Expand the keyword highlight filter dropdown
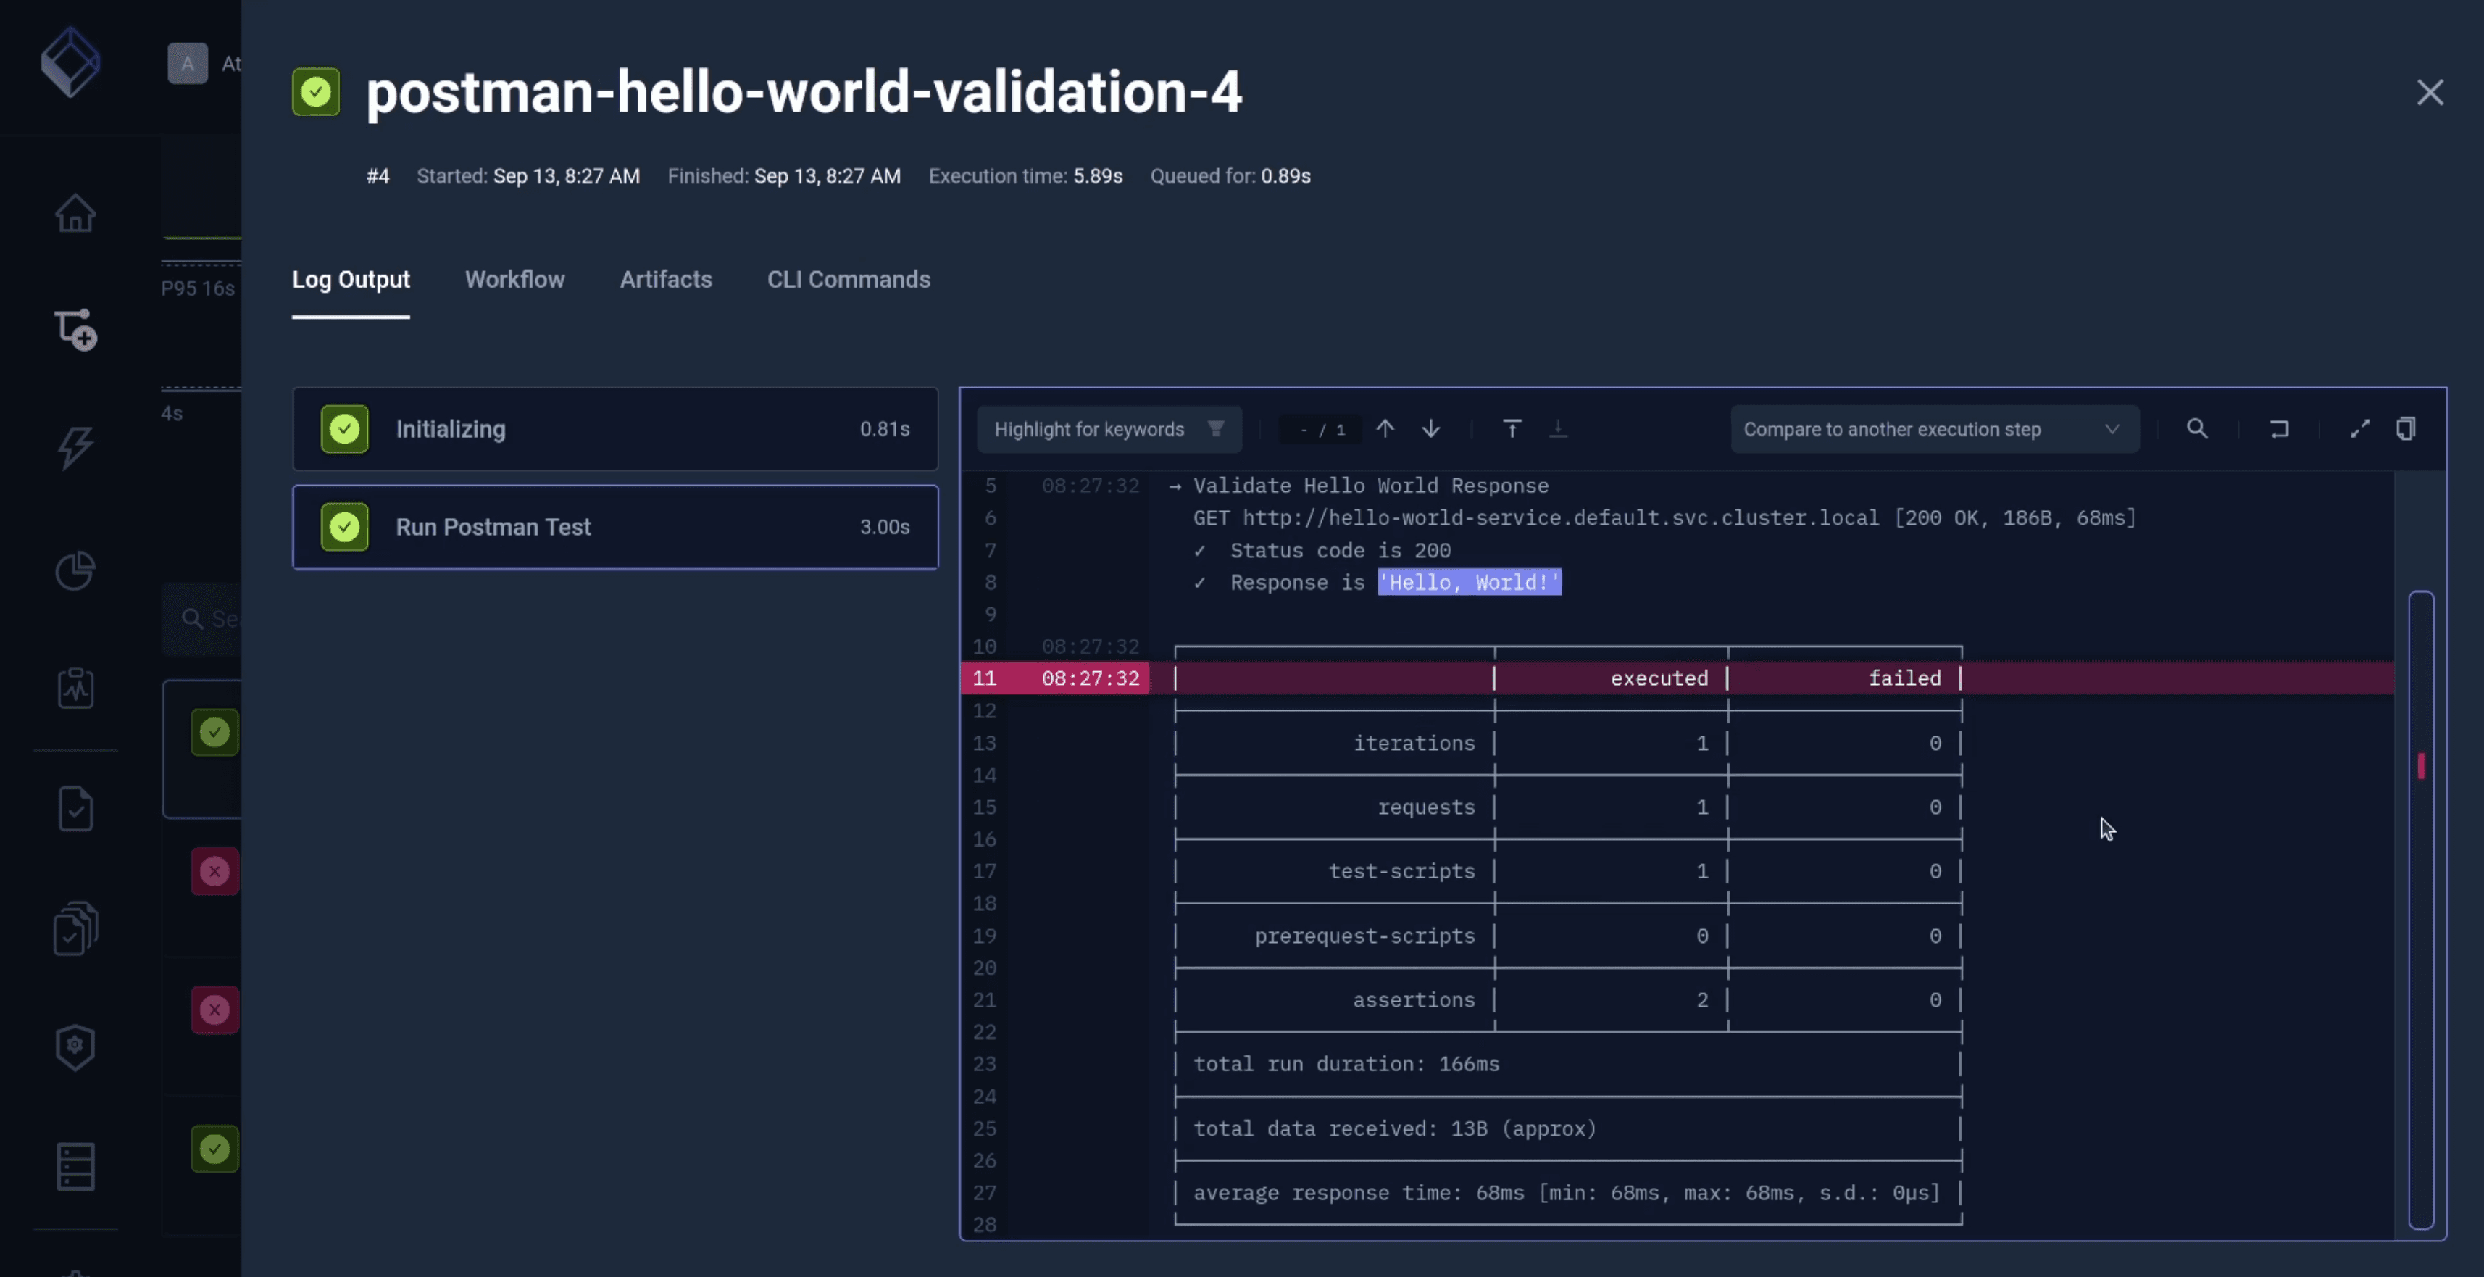Viewport: 2484px width, 1277px height. 1216,428
